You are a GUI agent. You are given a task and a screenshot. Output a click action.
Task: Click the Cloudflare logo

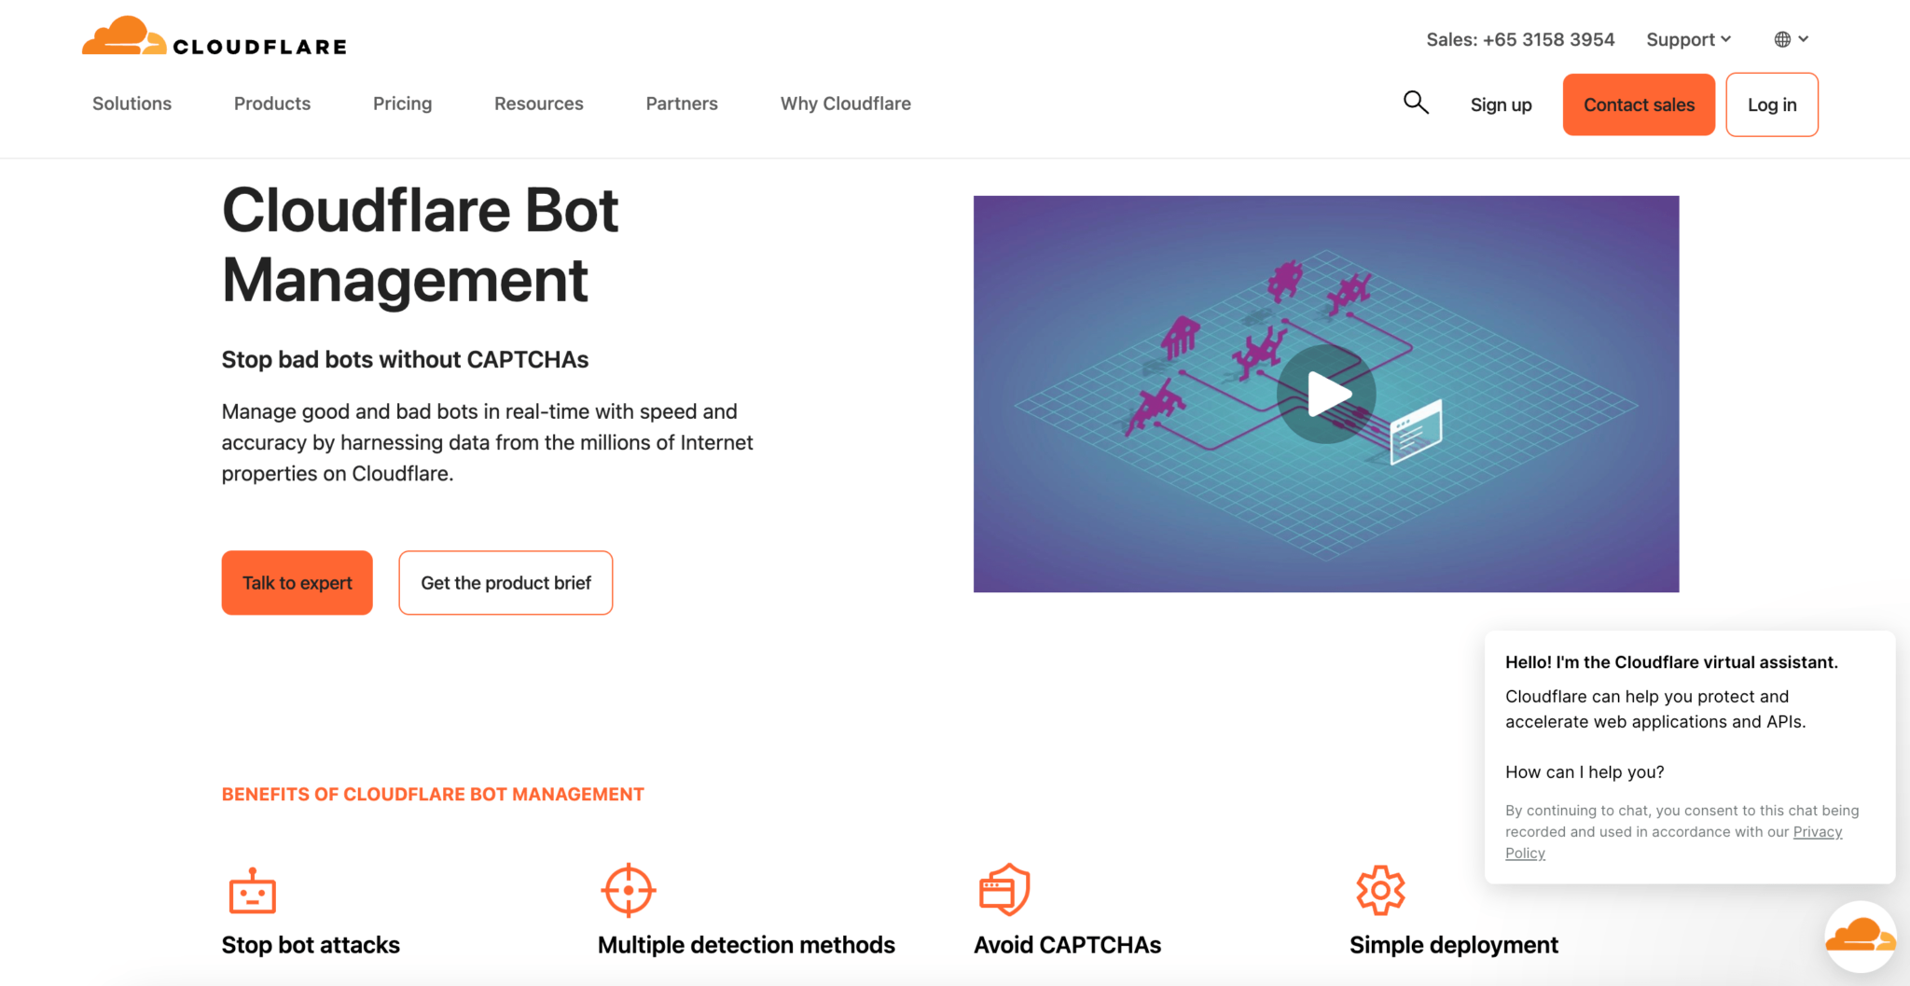click(x=213, y=37)
